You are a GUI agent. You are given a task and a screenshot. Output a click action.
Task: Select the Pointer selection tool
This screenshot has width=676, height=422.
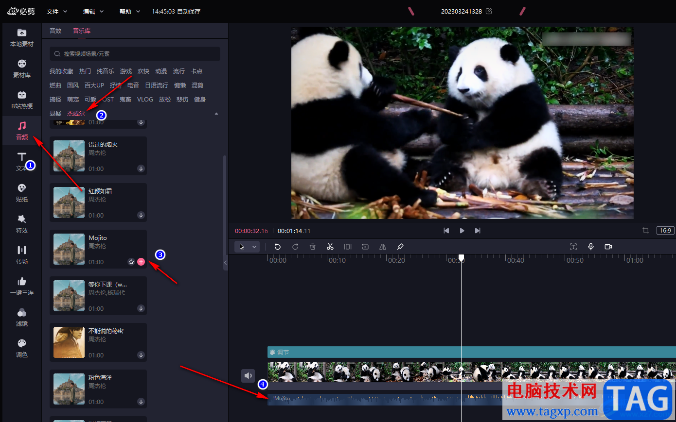click(x=242, y=247)
